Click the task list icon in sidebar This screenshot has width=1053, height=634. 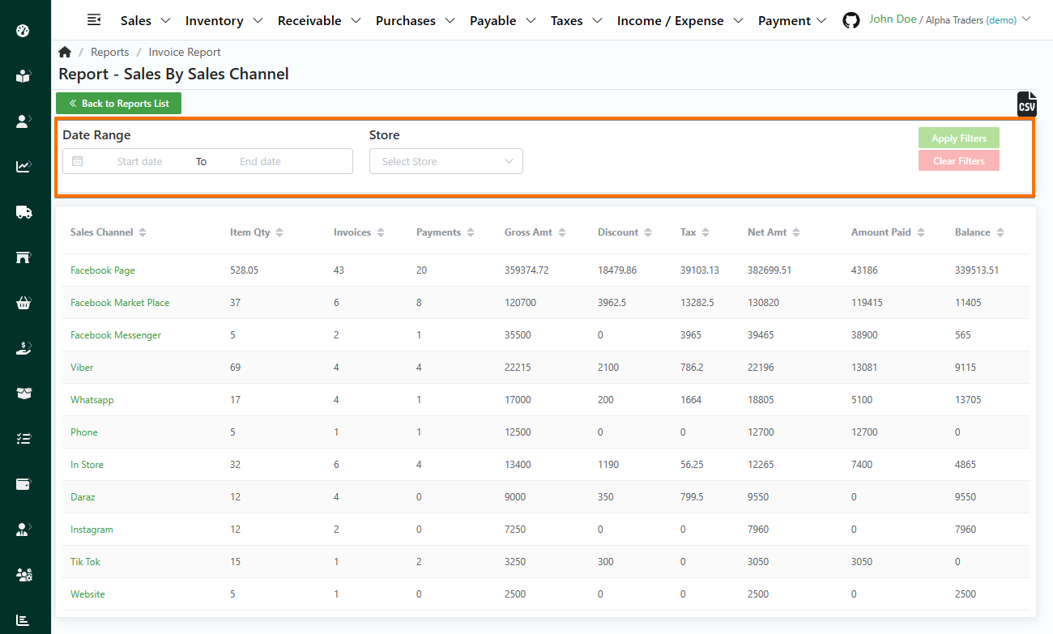[x=23, y=439]
